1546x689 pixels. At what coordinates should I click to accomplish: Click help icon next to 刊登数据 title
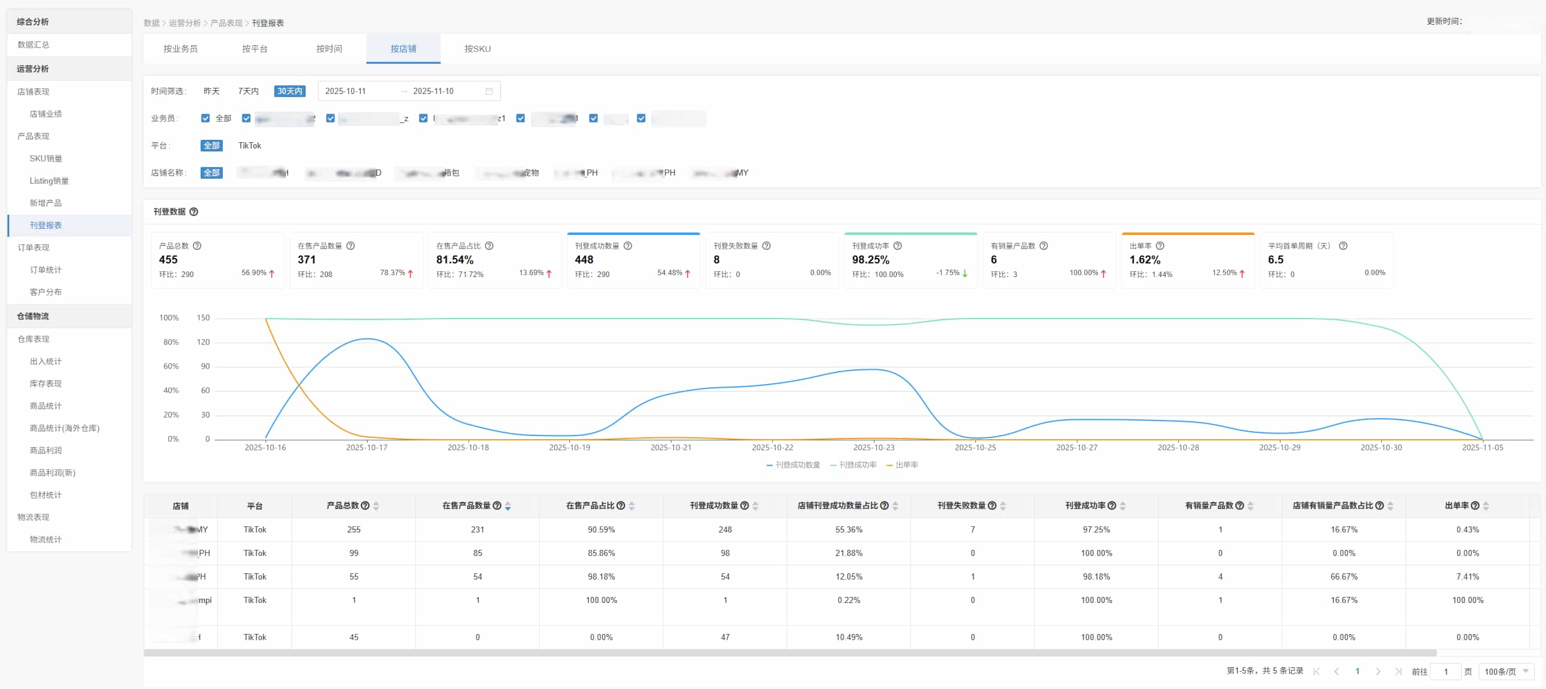[x=194, y=212]
